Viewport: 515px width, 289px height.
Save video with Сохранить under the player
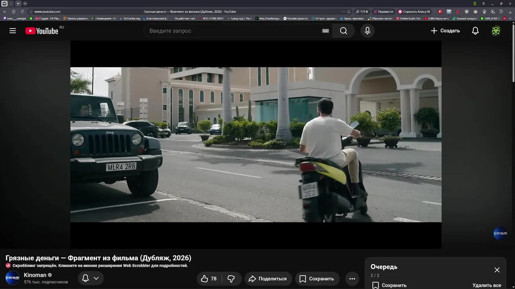pos(317,279)
